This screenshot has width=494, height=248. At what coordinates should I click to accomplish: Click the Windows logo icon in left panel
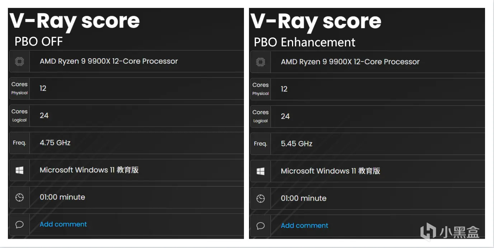pos(19,170)
